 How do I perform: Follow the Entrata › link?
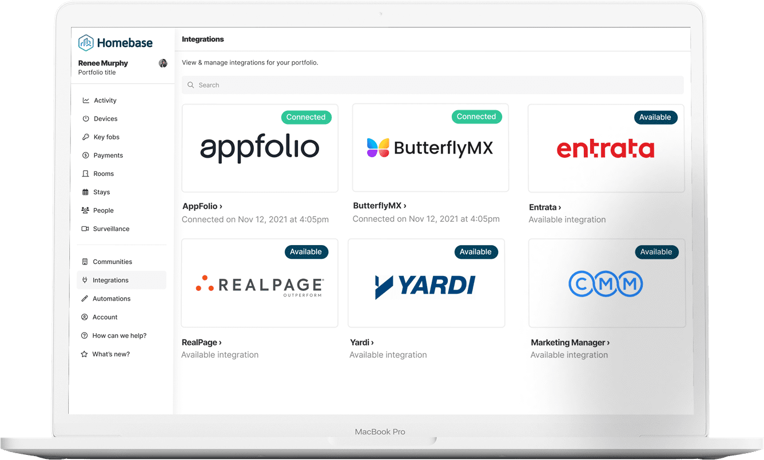[x=545, y=207]
